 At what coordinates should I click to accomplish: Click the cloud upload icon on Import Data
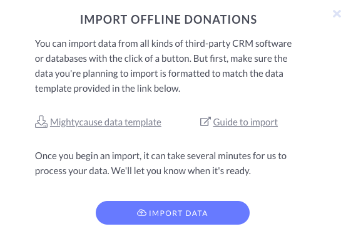[141, 213]
